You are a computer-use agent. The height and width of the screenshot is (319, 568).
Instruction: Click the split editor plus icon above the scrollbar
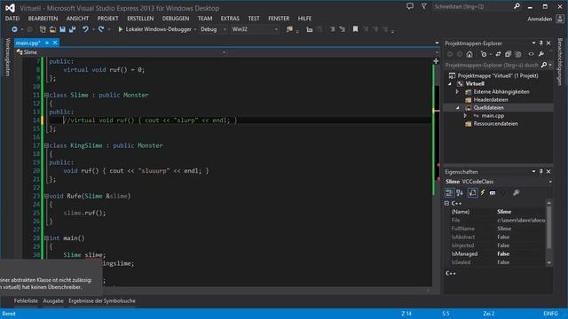(436, 61)
